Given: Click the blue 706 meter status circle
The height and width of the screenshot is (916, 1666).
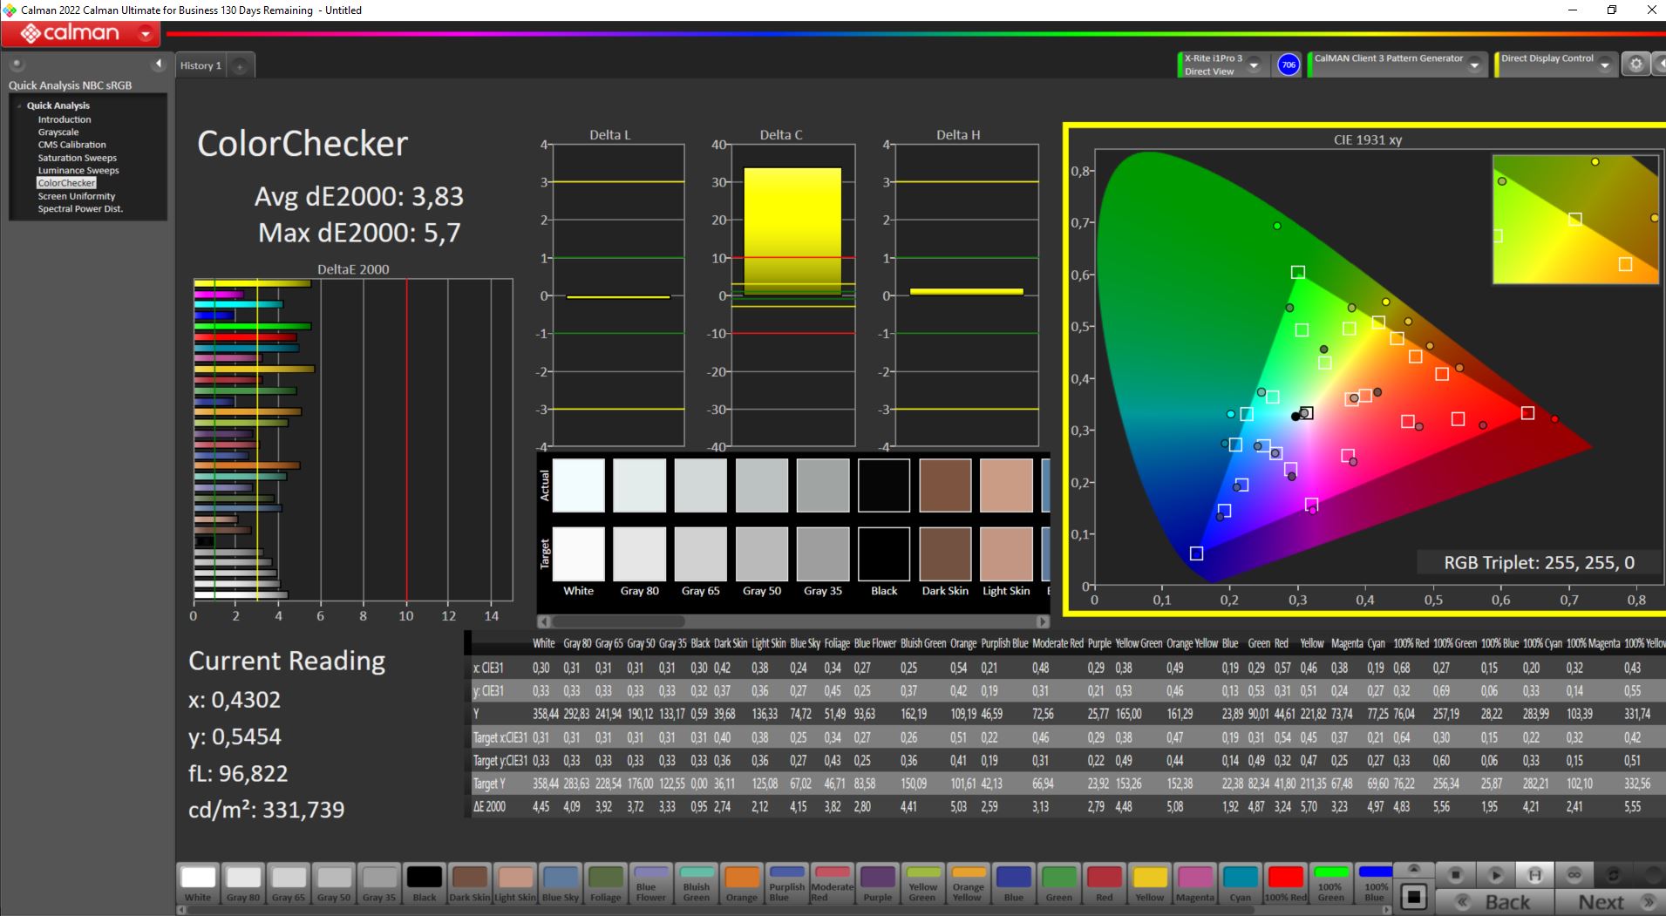Looking at the screenshot, I should coord(1288,64).
